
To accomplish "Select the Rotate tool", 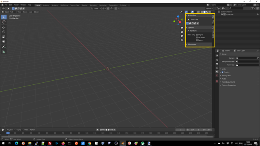I will [x=4, y=32].
